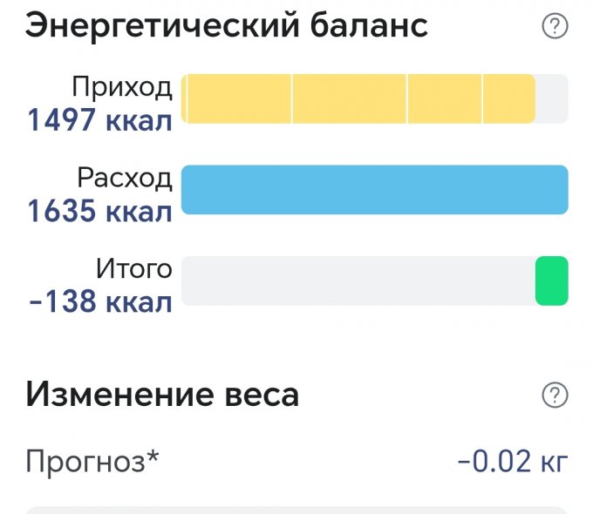Select the third yellow Приход segment
The image size is (593, 514).
click(x=444, y=98)
